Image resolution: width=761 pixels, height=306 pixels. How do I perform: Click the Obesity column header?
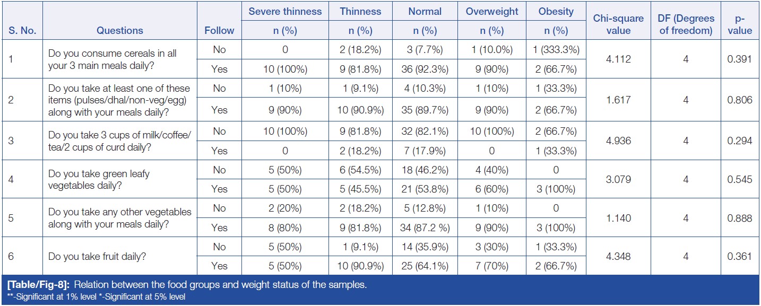pos(556,11)
